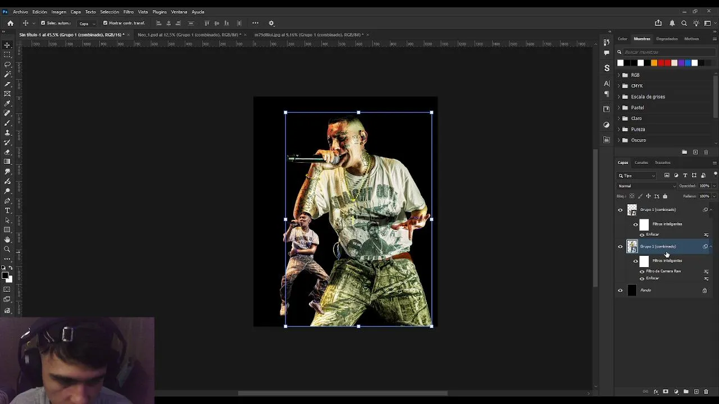Open the Archivo menu
Screen dimensions: 719x404
click(x=20, y=12)
